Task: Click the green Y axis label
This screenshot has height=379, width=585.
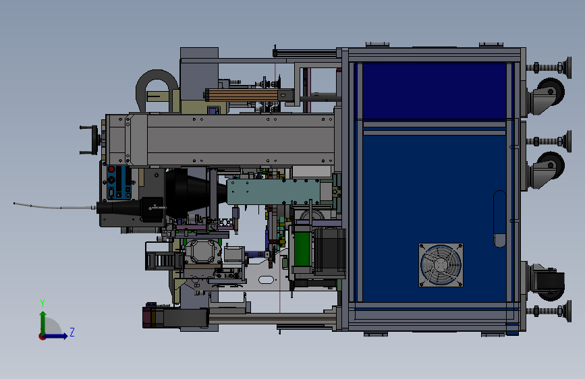Action: coord(43,303)
